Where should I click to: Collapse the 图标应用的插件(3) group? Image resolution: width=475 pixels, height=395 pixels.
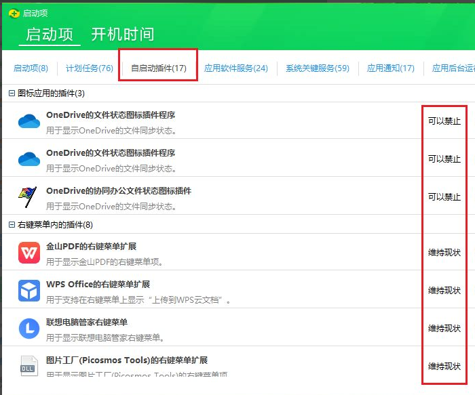point(12,93)
